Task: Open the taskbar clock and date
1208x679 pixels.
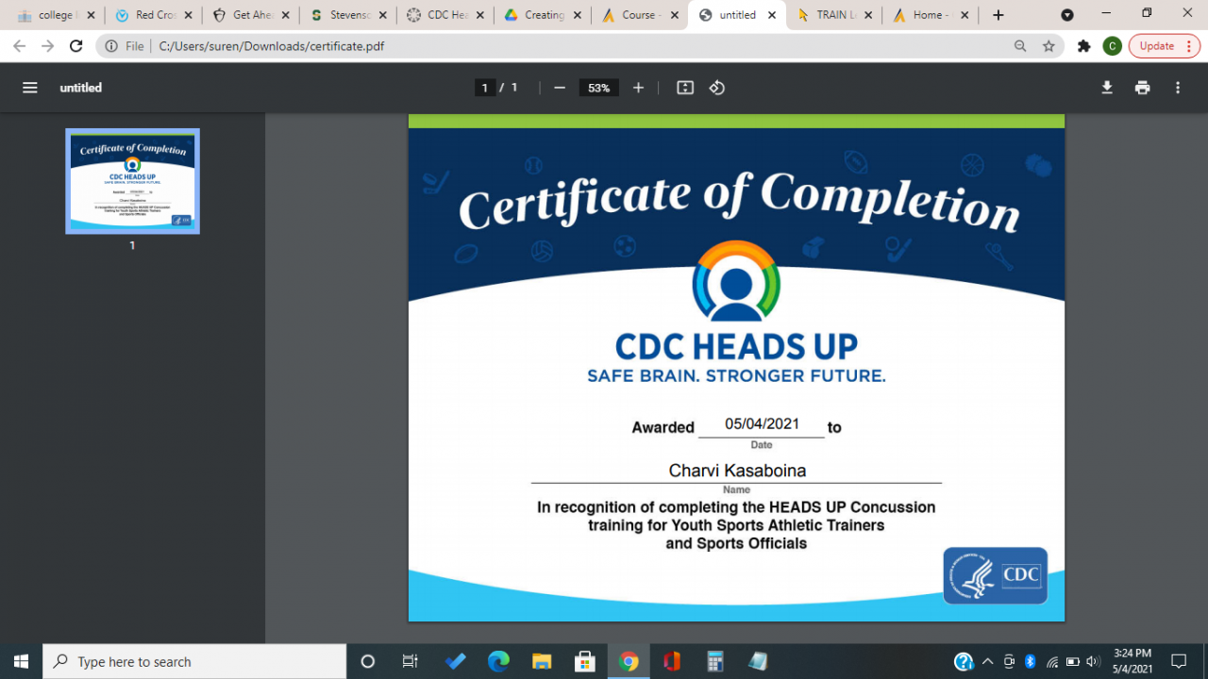Action: pos(1132,661)
